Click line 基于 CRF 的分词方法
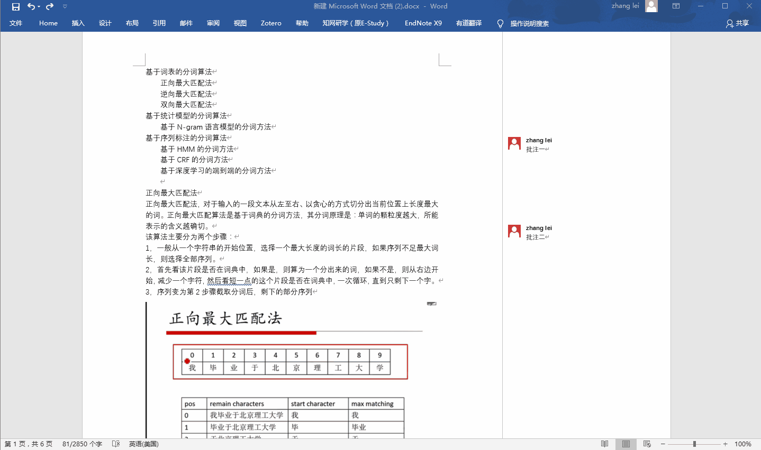The image size is (761, 450). 194,160
